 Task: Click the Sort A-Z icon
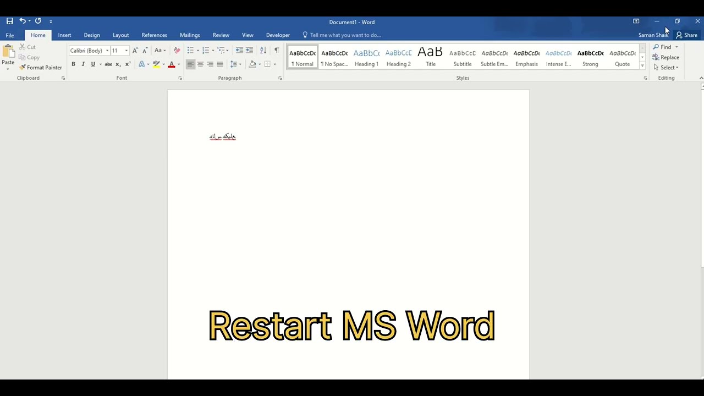click(263, 51)
